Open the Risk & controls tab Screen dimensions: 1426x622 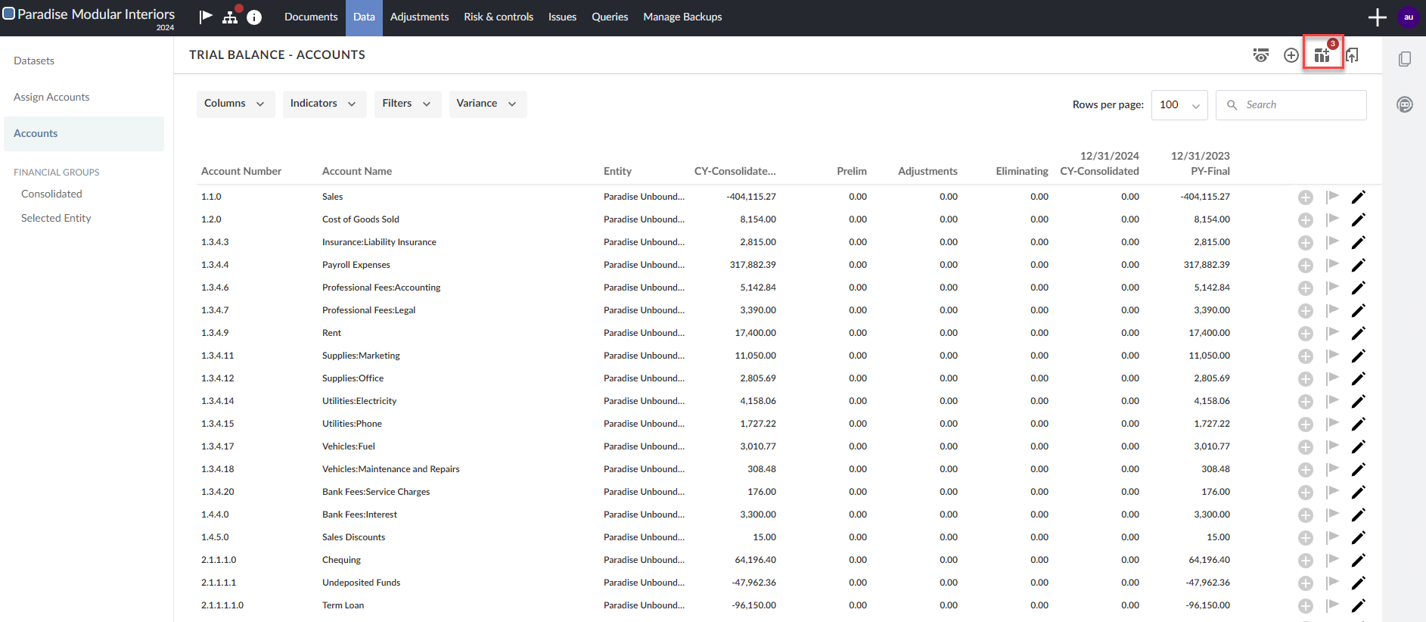pos(499,17)
